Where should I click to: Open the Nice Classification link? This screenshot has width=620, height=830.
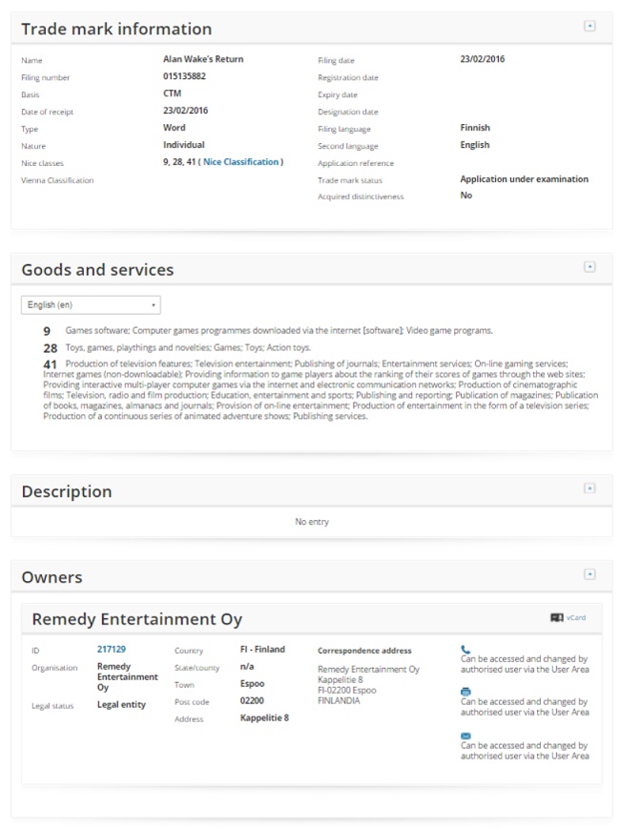[x=241, y=162]
